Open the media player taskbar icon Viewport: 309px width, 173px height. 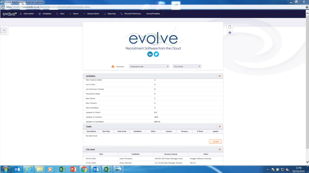(x=50, y=169)
